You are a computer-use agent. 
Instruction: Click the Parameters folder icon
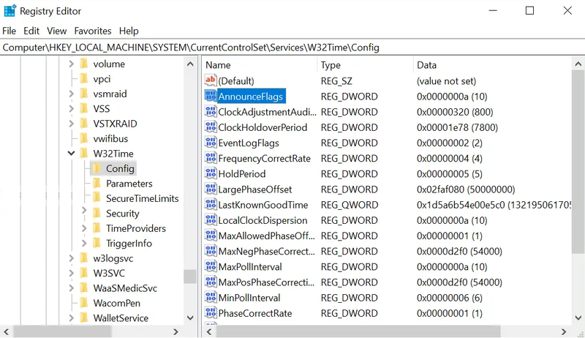(97, 184)
